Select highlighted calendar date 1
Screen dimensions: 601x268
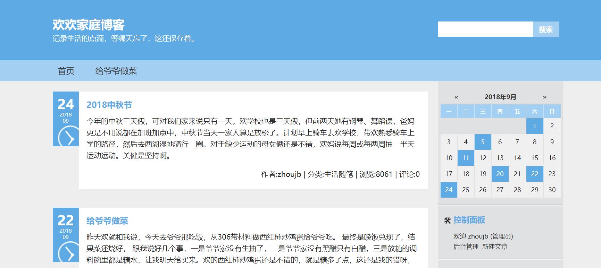tap(534, 126)
